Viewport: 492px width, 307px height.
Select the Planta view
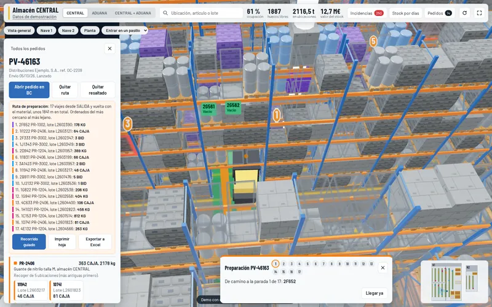[90, 30]
